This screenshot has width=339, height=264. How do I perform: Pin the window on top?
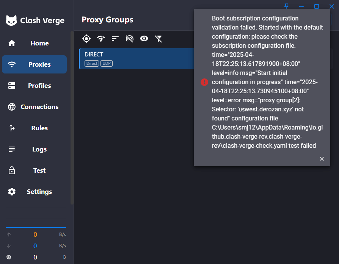point(286,6)
